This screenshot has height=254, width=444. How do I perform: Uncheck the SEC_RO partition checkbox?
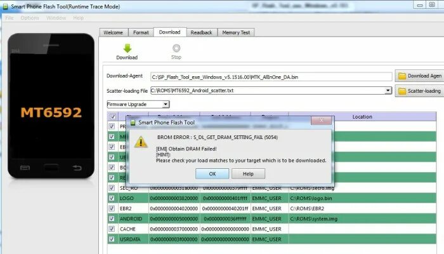coord(112,188)
